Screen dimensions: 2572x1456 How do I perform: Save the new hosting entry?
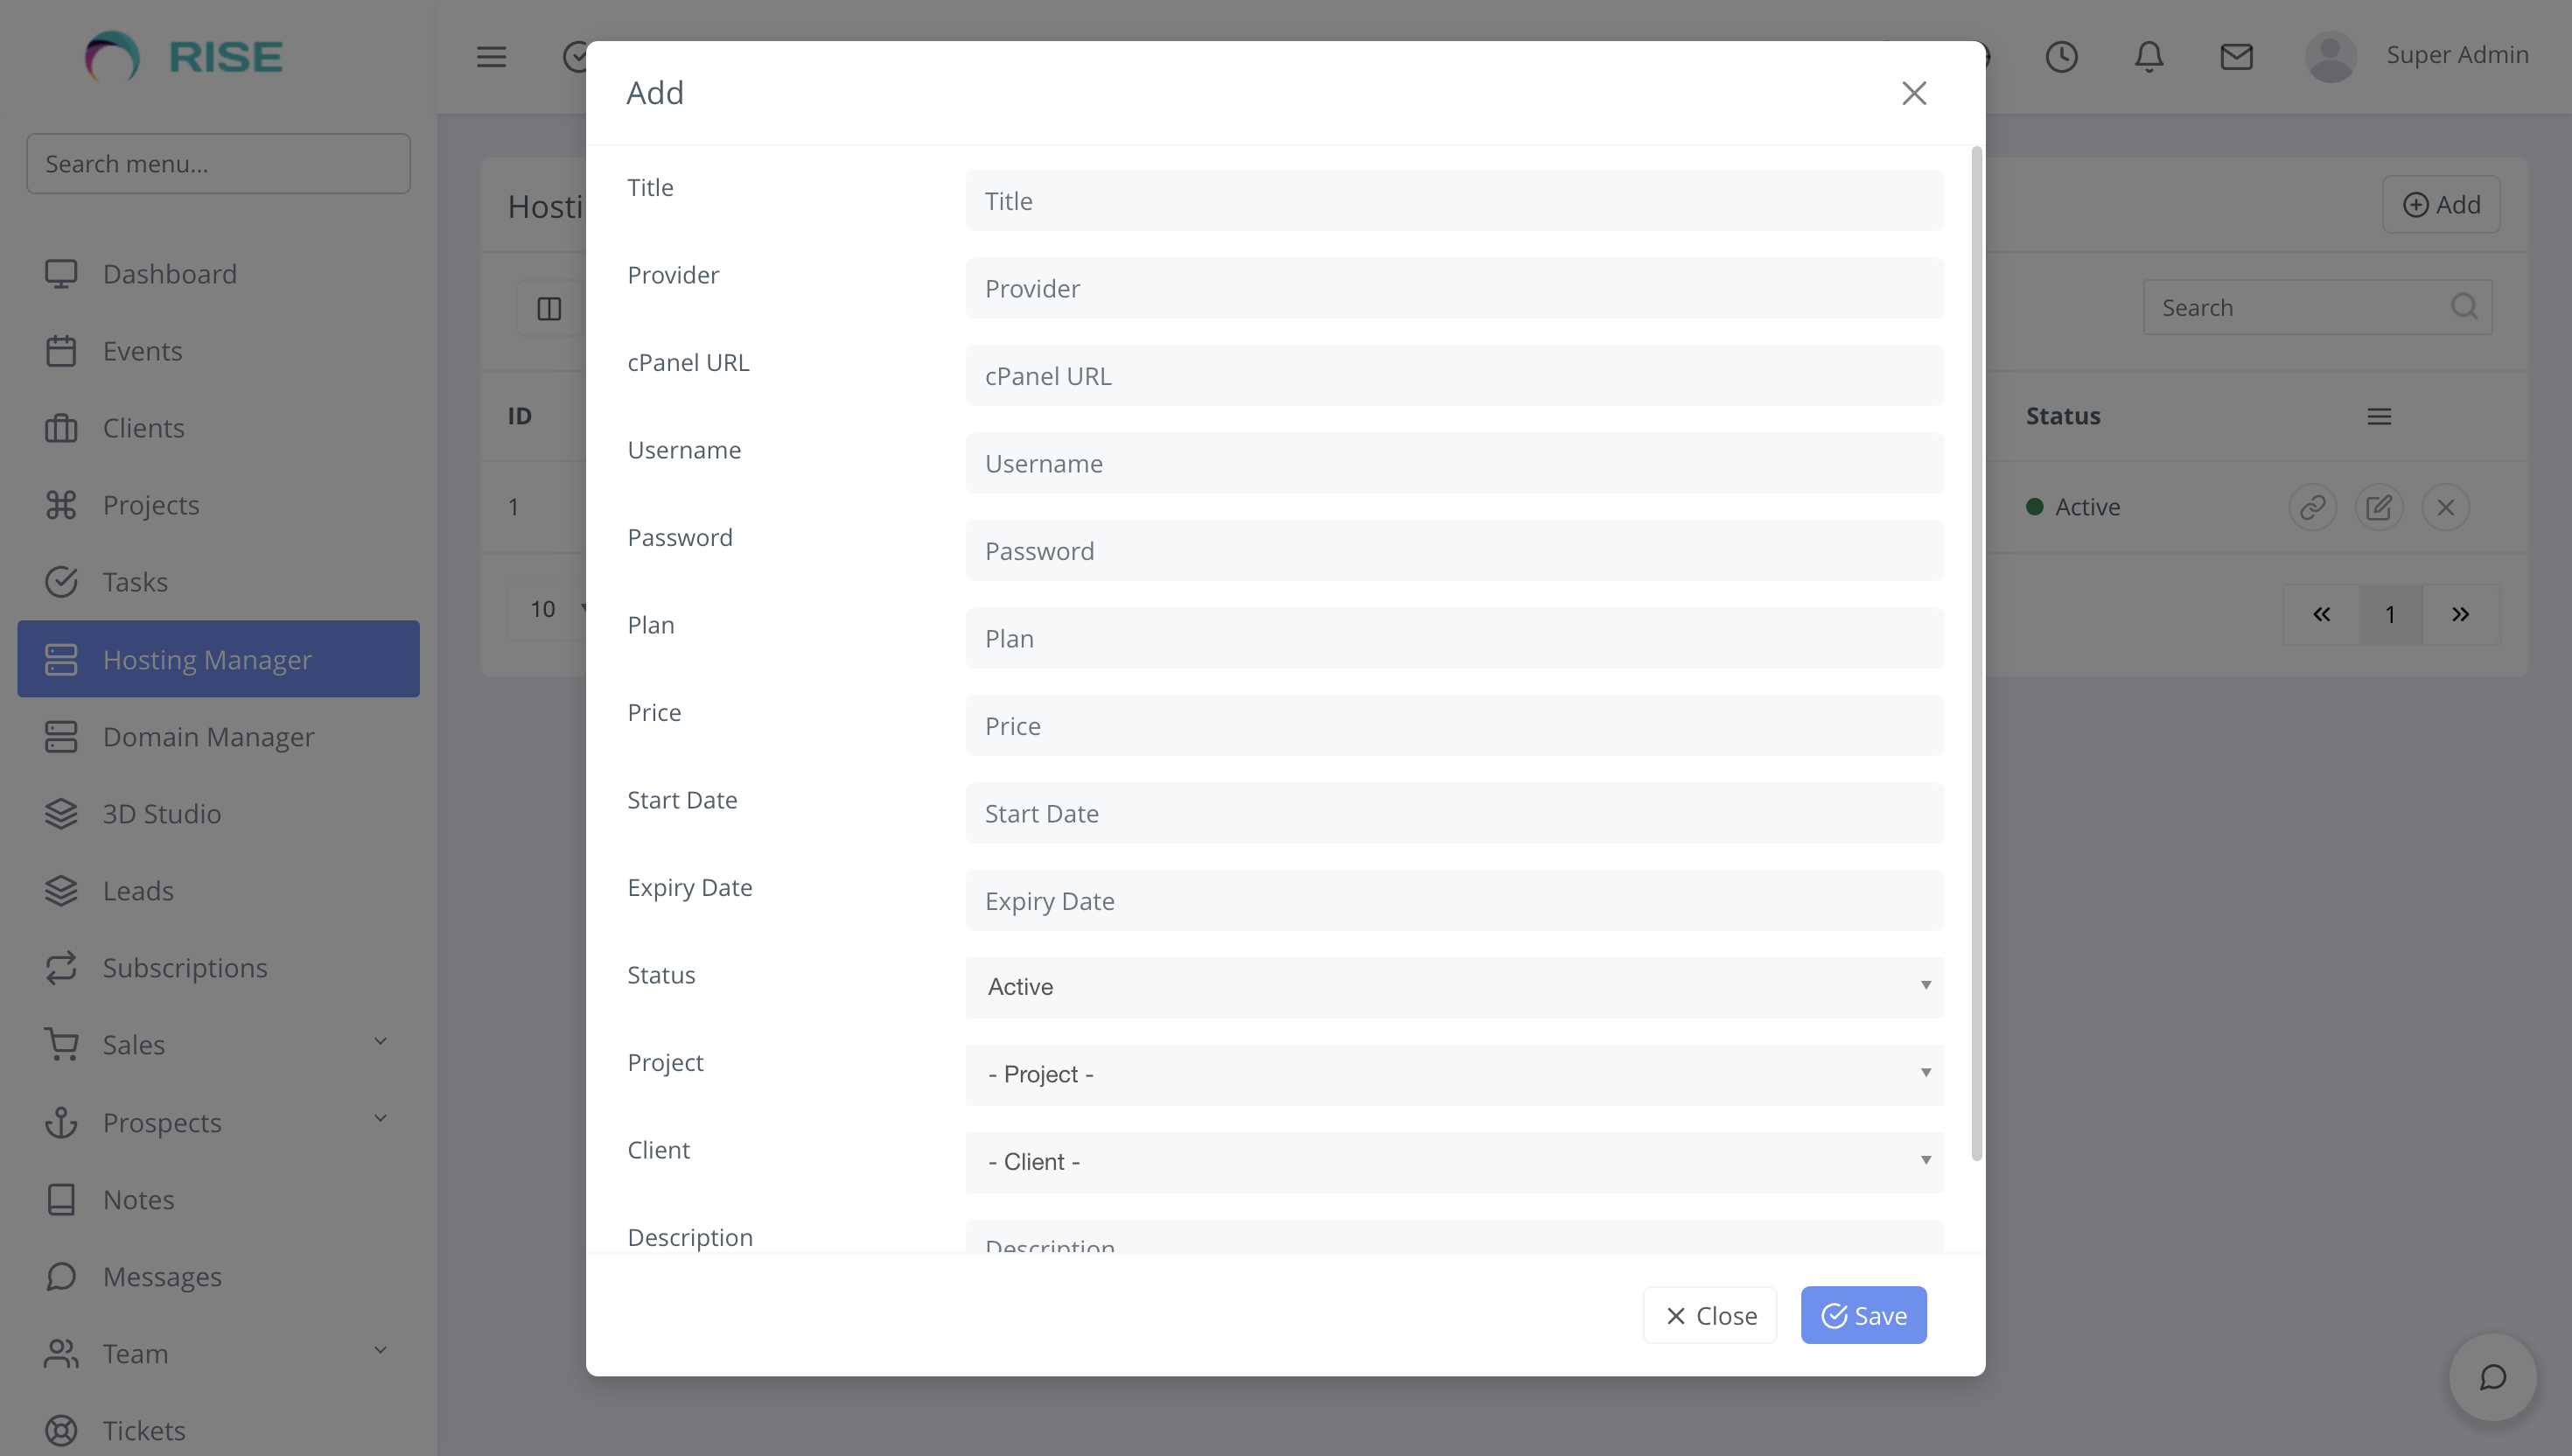(x=1863, y=1315)
